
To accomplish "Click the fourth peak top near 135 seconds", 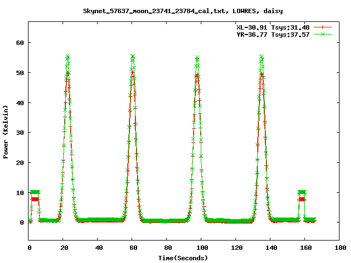I will [262, 56].
